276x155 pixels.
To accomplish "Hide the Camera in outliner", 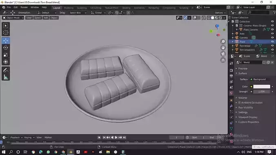I will click(x=272, y=38).
